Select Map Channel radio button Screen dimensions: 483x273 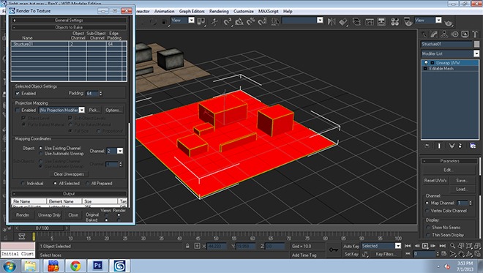coord(427,203)
